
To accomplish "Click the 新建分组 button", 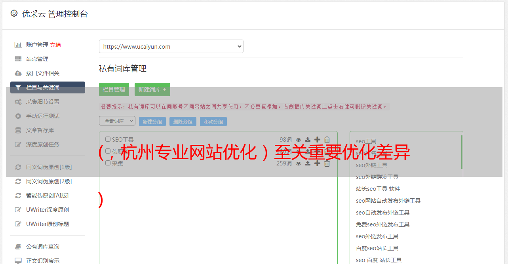I will [152, 122].
